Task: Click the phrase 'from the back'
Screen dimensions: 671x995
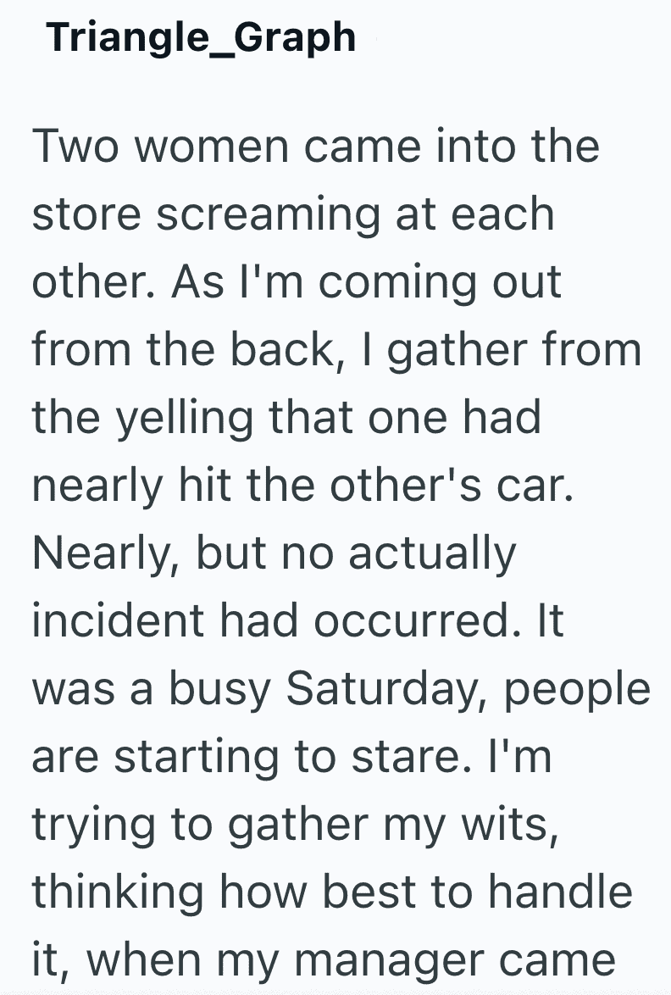Action: coord(182,349)
